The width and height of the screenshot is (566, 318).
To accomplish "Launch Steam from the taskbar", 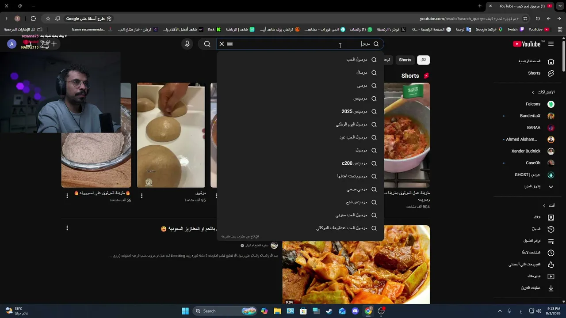I will click(329, 311).
